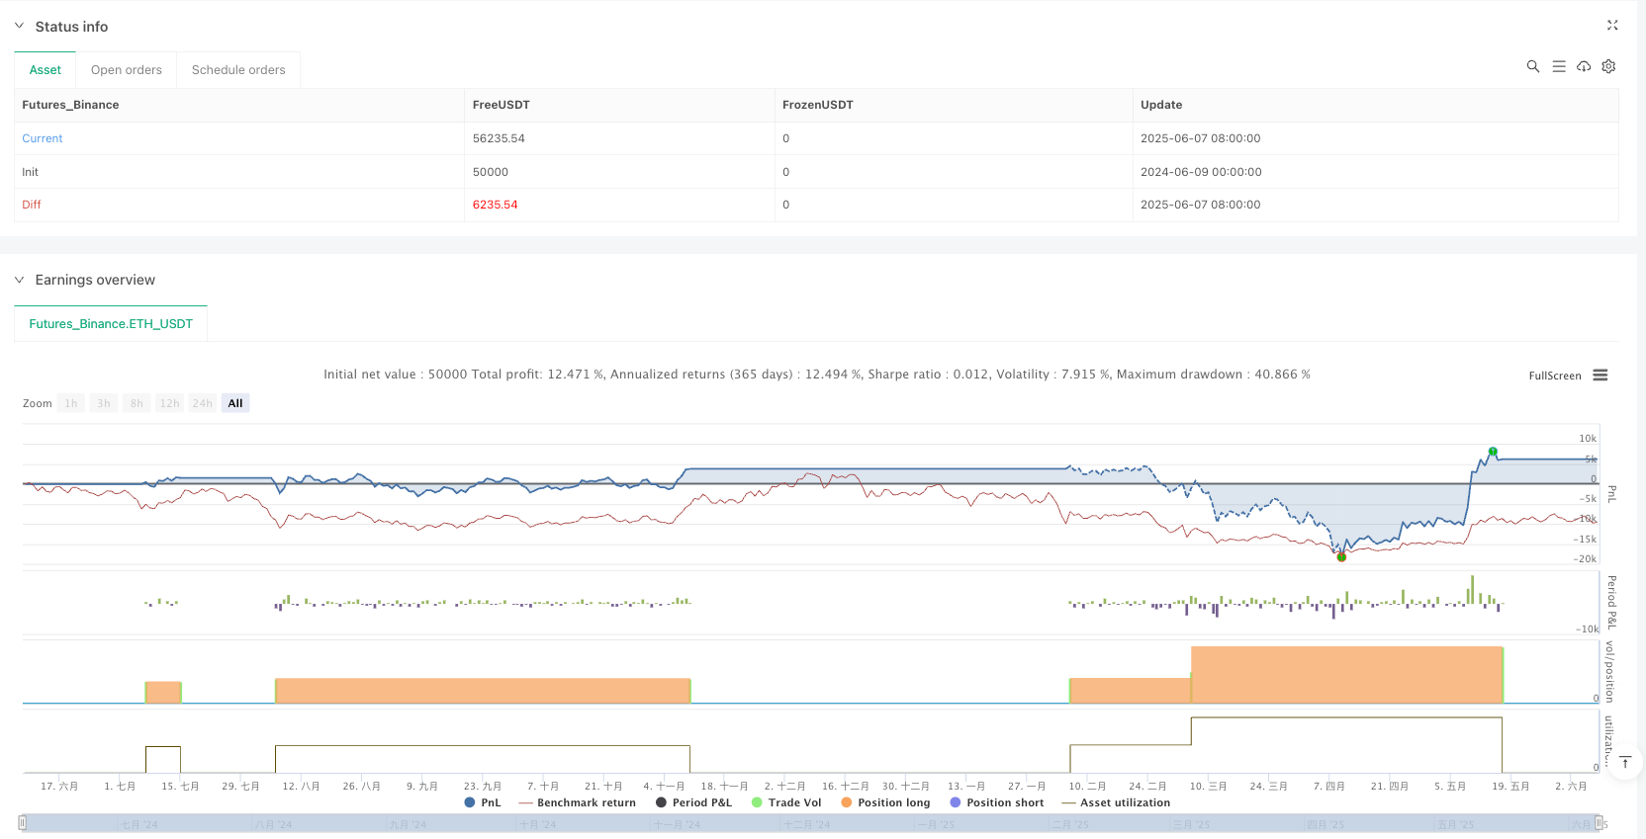Open the list density menu icon
This screenshot has height=839, width=1646.
tap(1559, 66)
